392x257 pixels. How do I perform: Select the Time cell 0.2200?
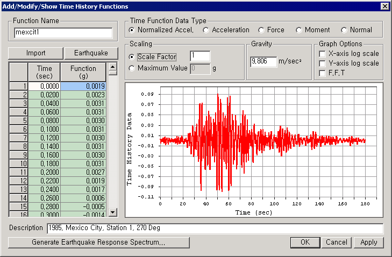(44, 181)
